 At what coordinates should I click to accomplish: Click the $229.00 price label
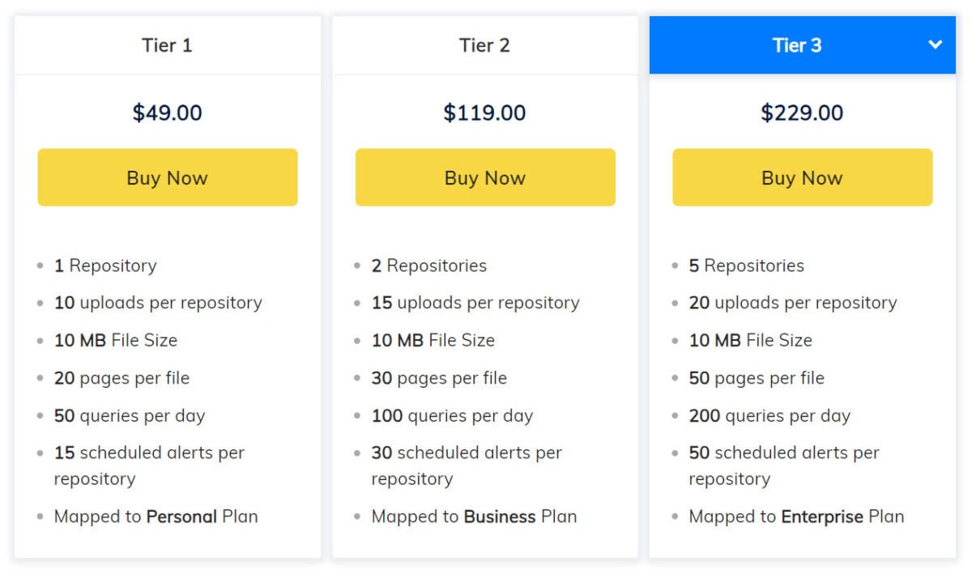click(x=802, y=113)
